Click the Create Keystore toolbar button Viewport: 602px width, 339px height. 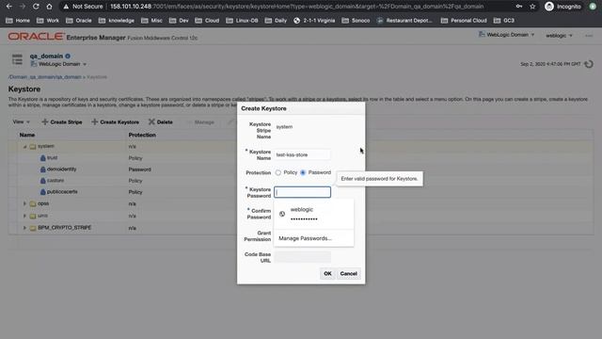(x=115, y=121)
